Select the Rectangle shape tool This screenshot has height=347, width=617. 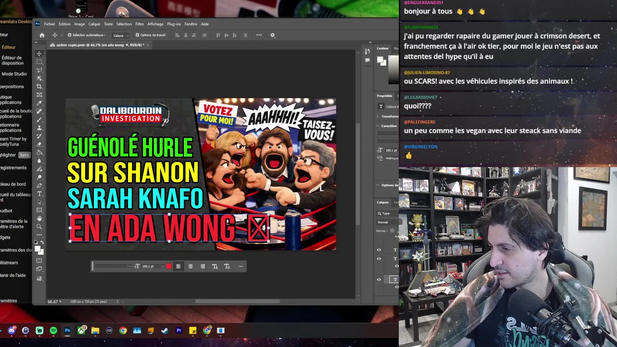[39, 210]
